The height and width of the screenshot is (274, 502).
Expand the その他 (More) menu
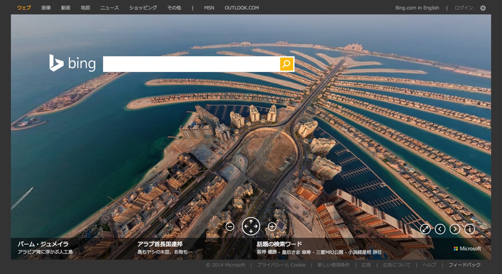point(174,8)
